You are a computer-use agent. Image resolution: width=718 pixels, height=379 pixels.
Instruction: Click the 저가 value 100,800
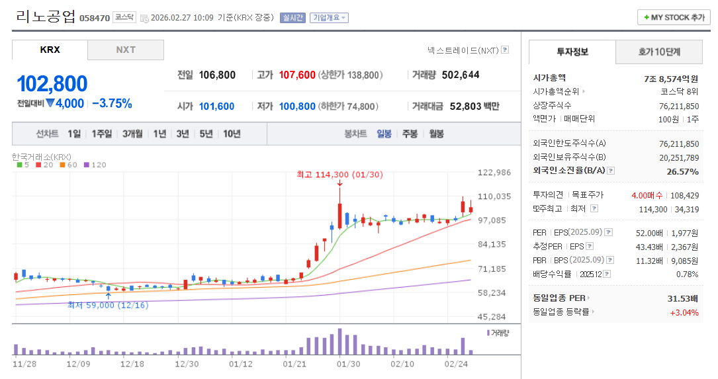point(297,106)
